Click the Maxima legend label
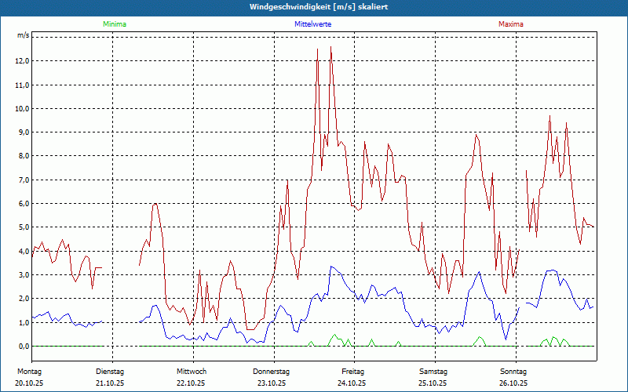Image resolution: width=628 pixels, height=392 pixels. click(x=511, y=24)
